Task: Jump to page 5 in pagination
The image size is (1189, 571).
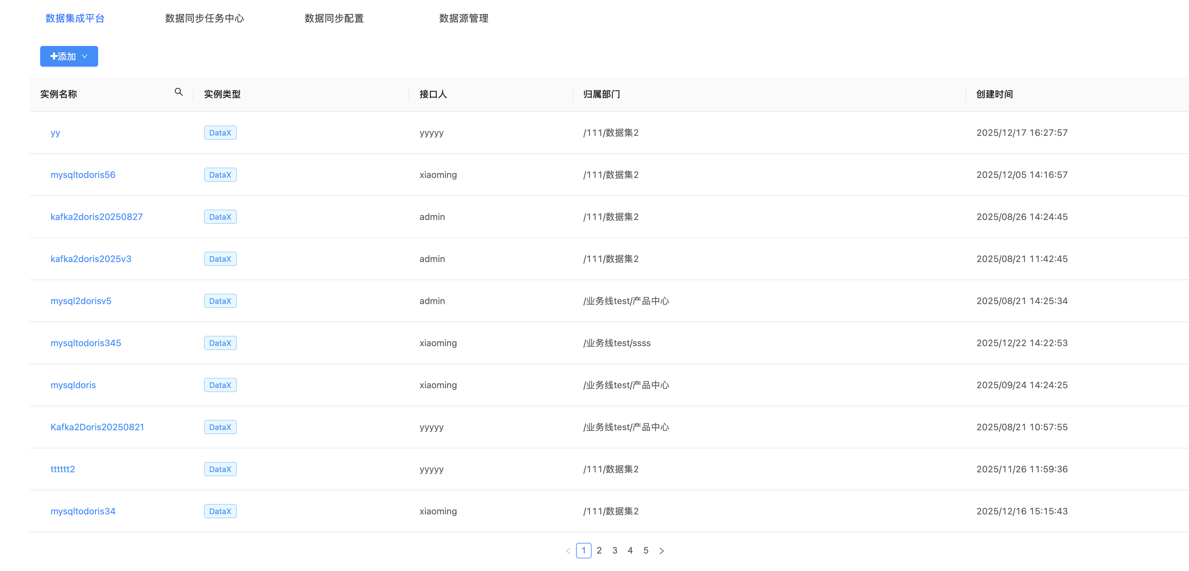Action: pos(646,550)
